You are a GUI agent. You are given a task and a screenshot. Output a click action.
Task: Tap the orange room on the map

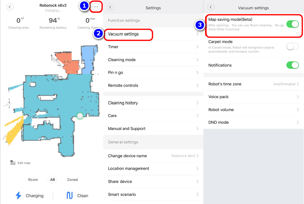[69, 62]
